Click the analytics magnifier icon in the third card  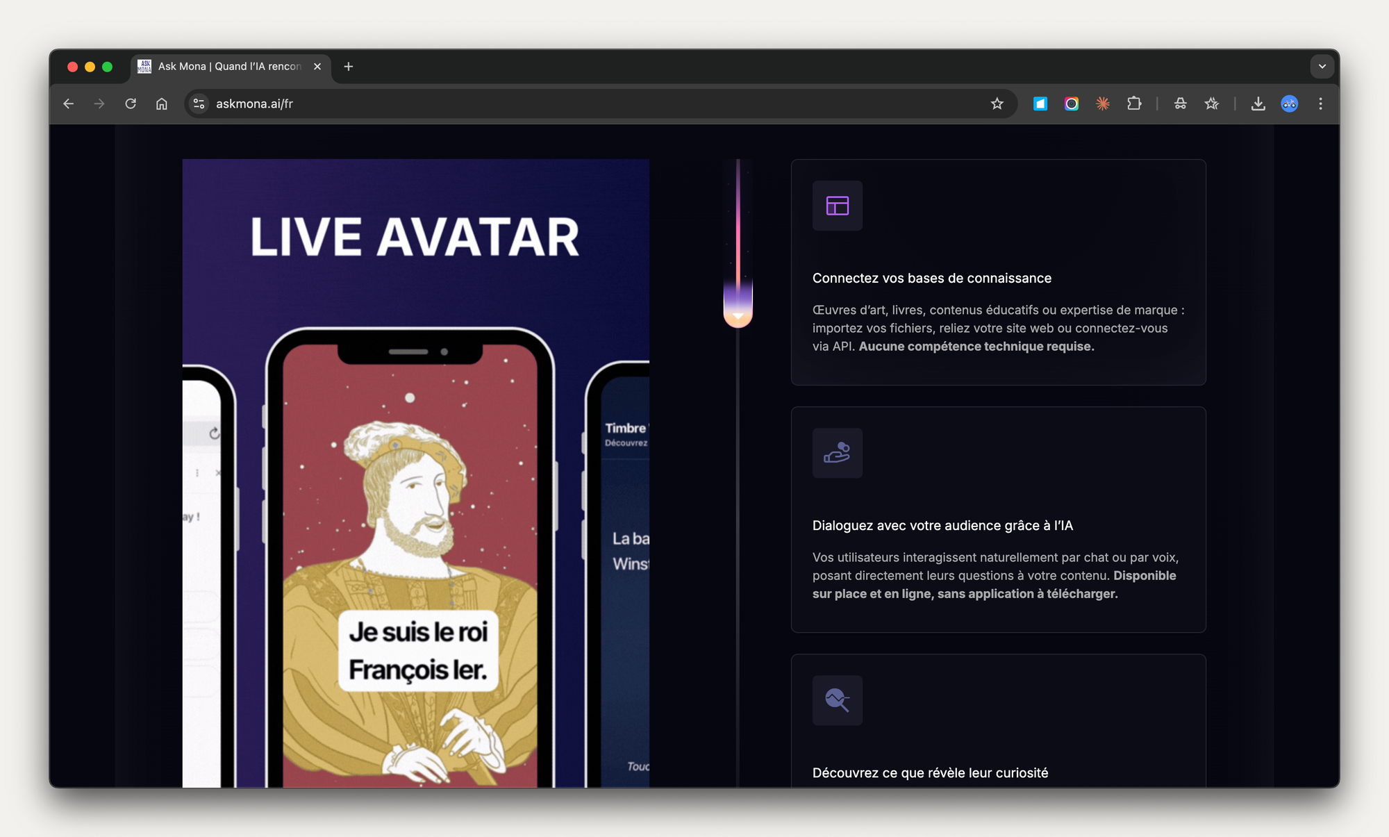838,700
